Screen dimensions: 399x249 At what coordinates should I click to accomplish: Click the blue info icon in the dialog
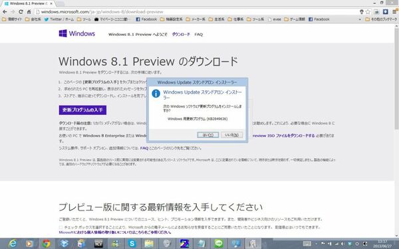tap(156, 94)
